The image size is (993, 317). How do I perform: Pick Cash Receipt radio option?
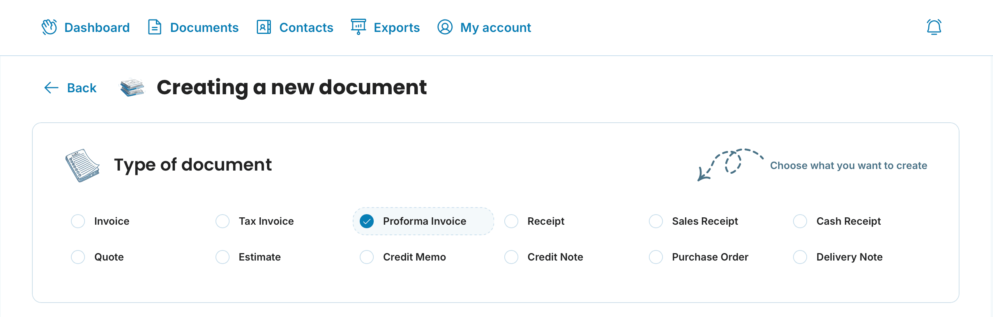(800, 221)
